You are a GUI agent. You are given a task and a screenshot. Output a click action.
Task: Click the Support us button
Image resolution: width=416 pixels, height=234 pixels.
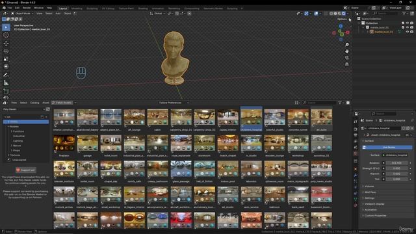click(26, 170)
